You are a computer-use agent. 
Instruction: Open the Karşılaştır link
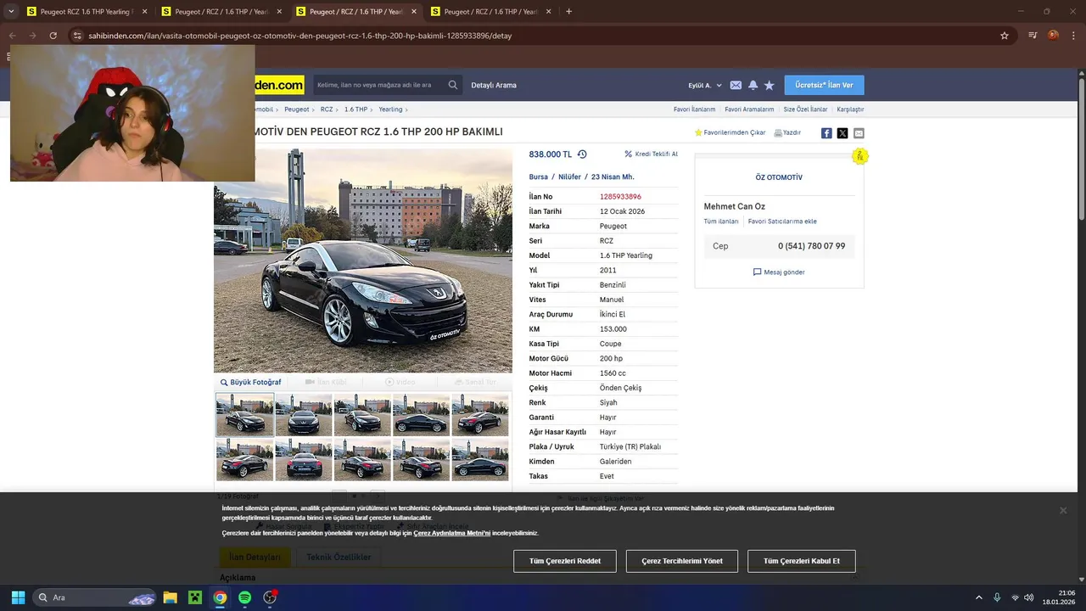coord(850,109)
